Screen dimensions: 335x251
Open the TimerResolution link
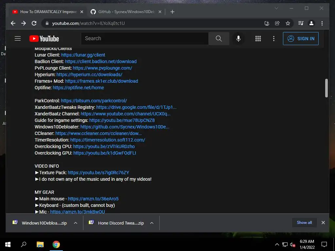pyautogui.click(x=108, y=140)
